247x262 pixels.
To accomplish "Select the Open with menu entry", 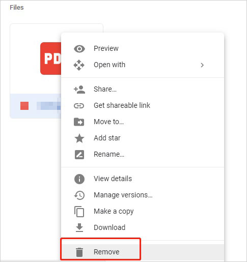I will click(143, 65).
